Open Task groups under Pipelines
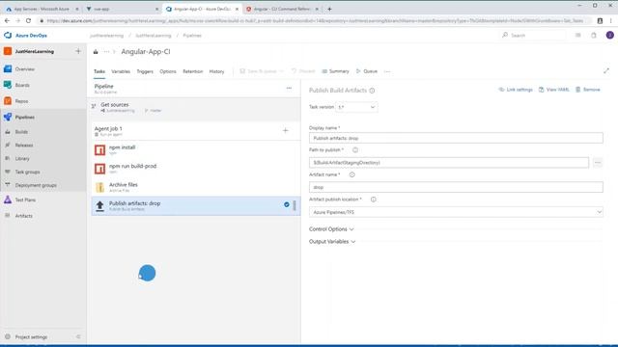This screenshot has height=347, width=618. [x=27, y=172]
